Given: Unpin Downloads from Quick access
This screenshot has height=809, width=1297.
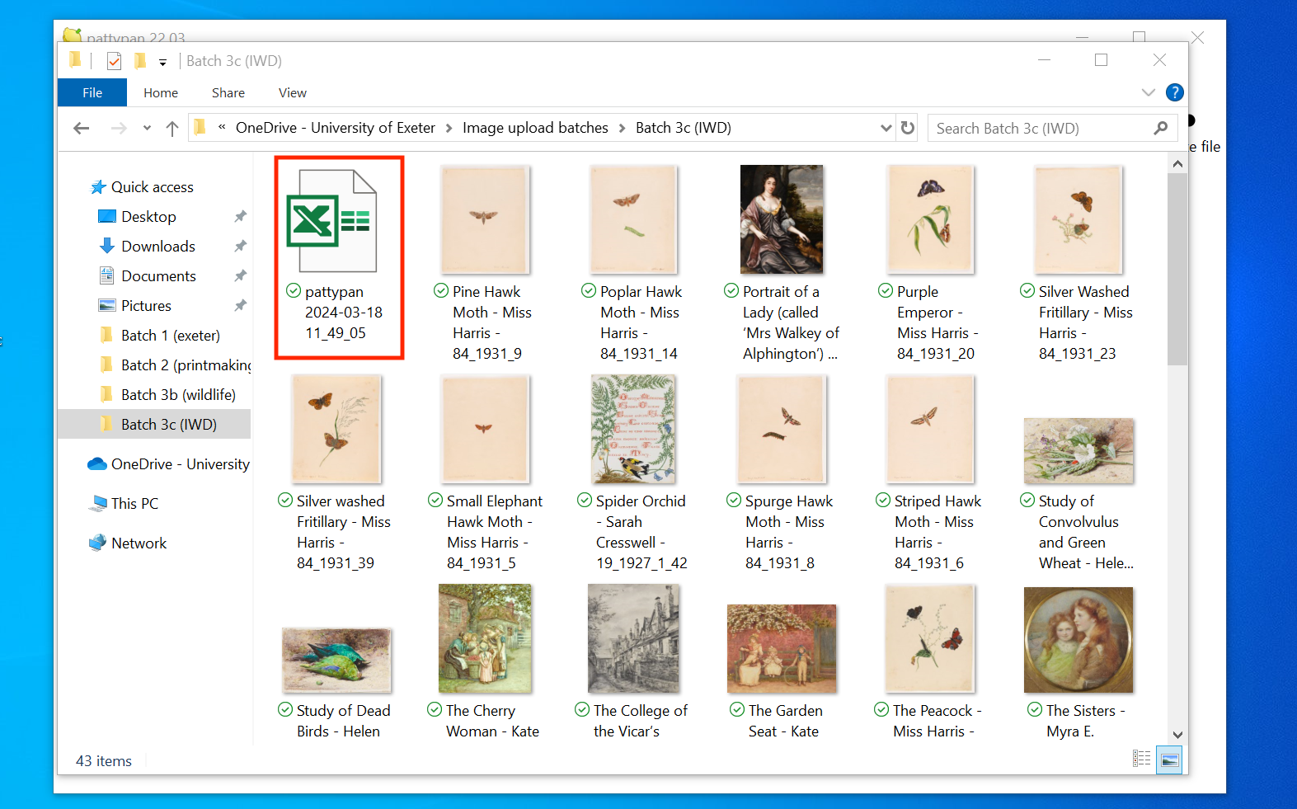Looking at the screenshot, I should (x=240, y=246).
